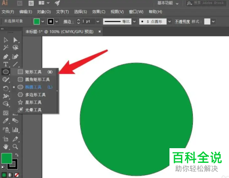Click the 1 pt stroke weight field
Image resolution: width=229 pixels, height=178 pixels.
click(88, 22)
